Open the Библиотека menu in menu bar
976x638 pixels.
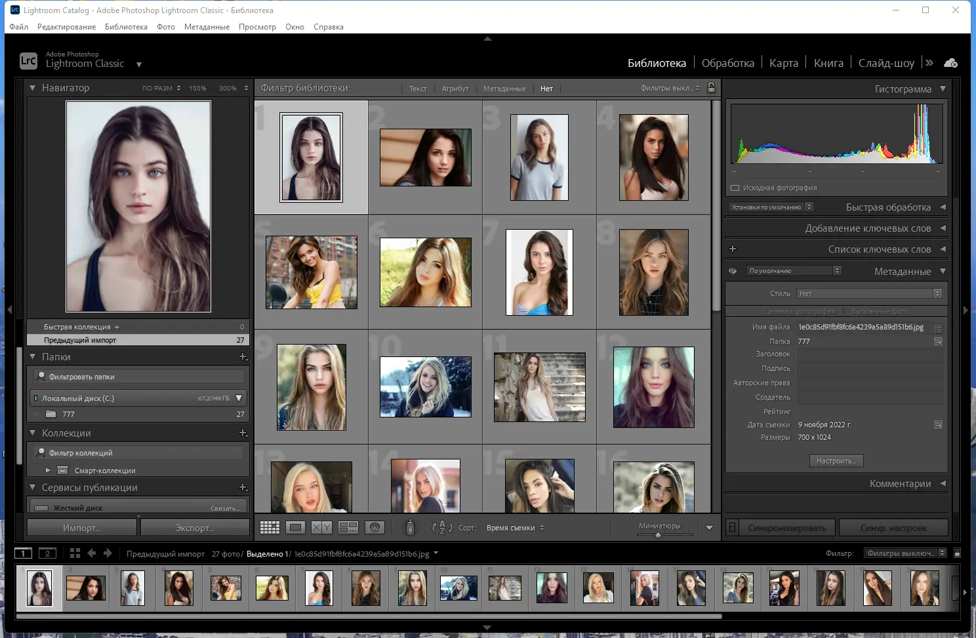(x=126, y=27)
